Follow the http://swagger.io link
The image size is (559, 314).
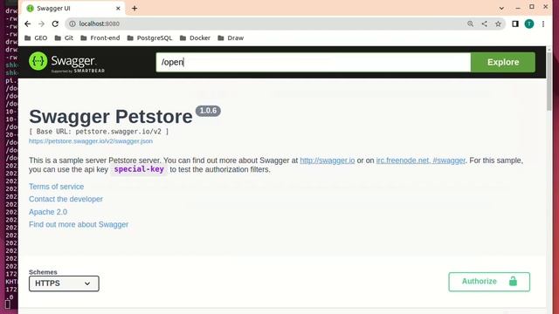click(x=328, y=160)
